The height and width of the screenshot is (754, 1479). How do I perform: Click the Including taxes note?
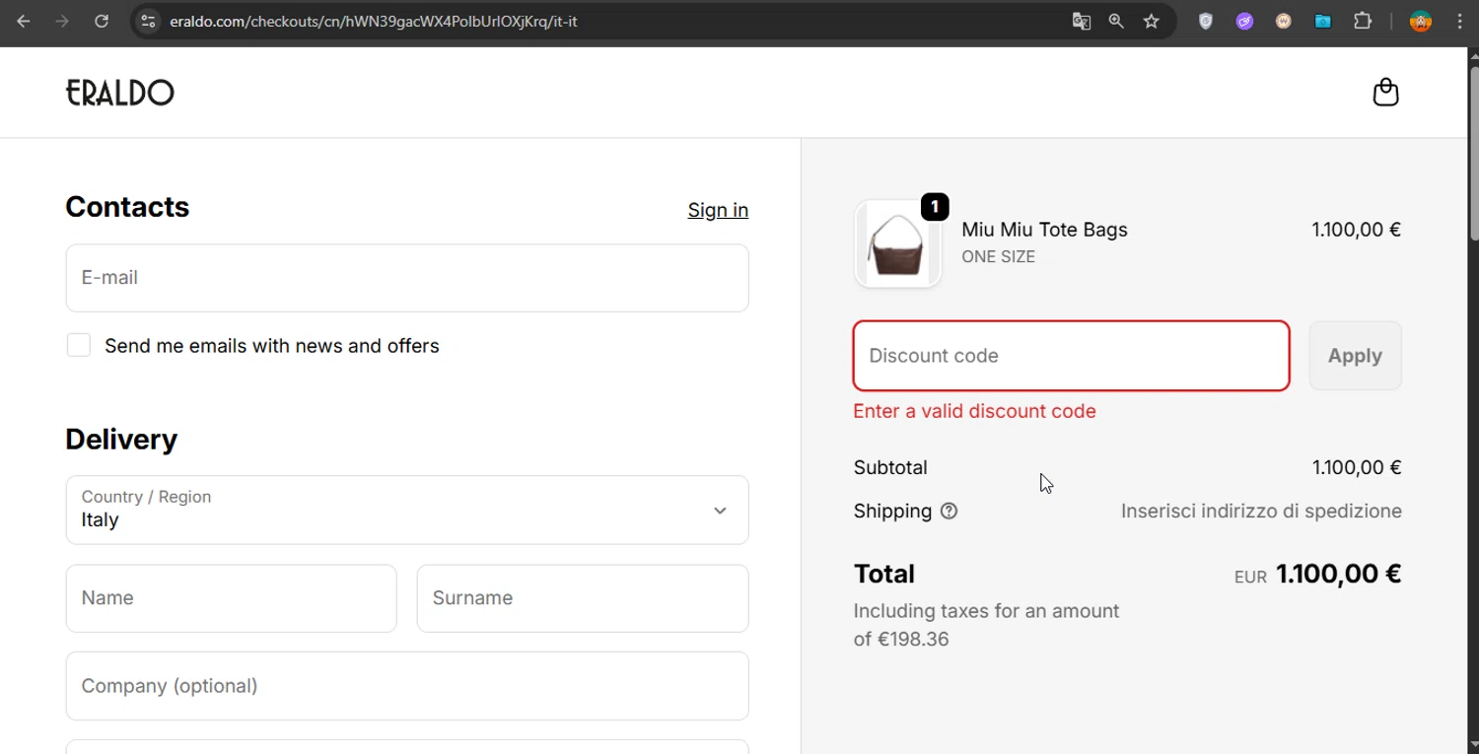[986, 625]
